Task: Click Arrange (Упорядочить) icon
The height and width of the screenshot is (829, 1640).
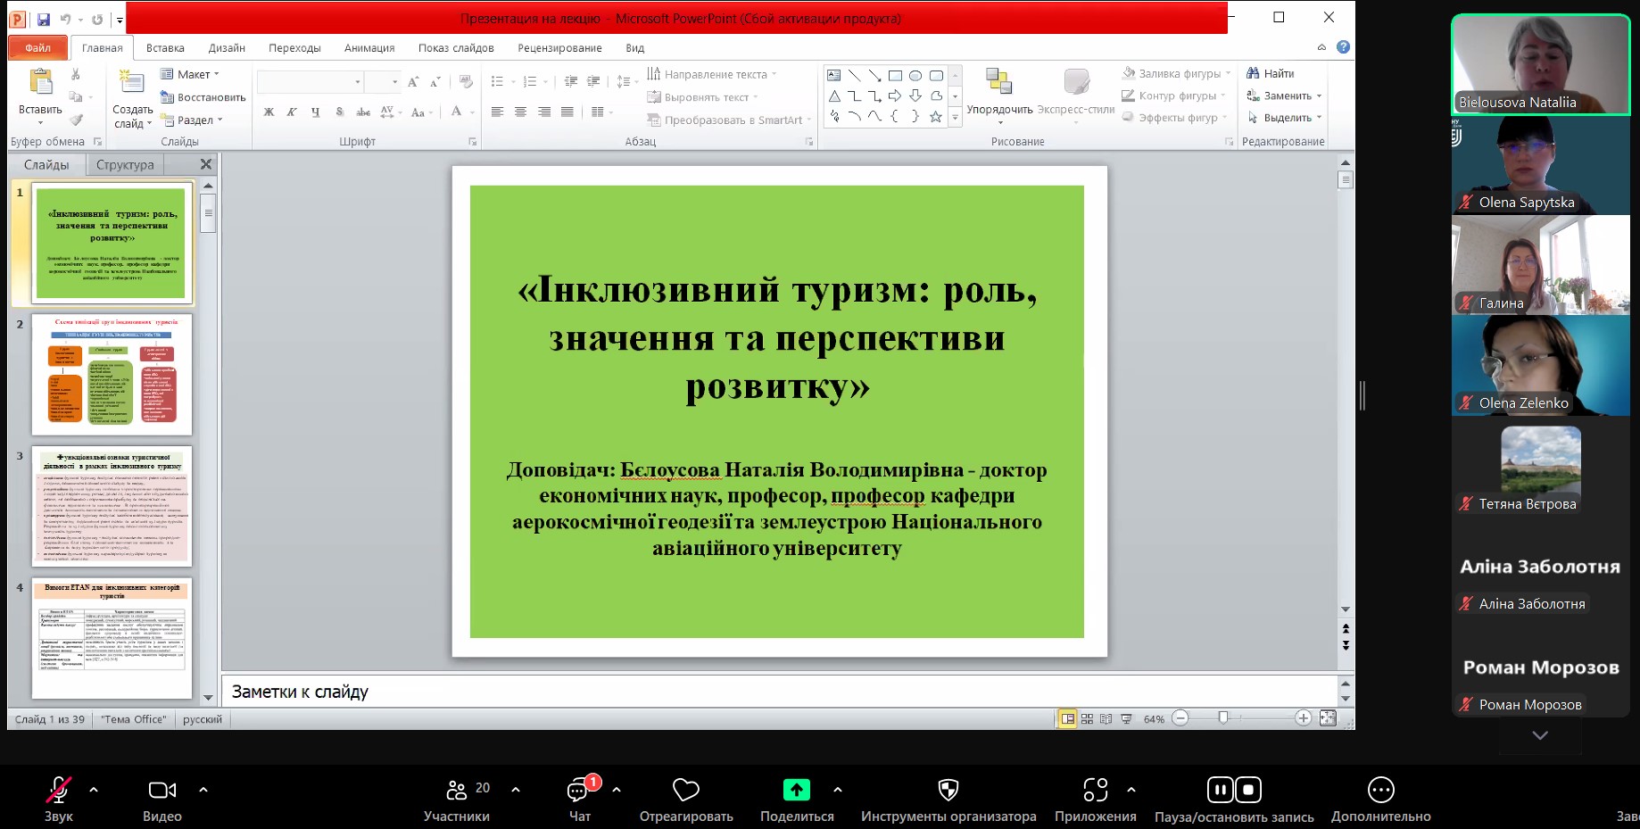Action: 999,82
